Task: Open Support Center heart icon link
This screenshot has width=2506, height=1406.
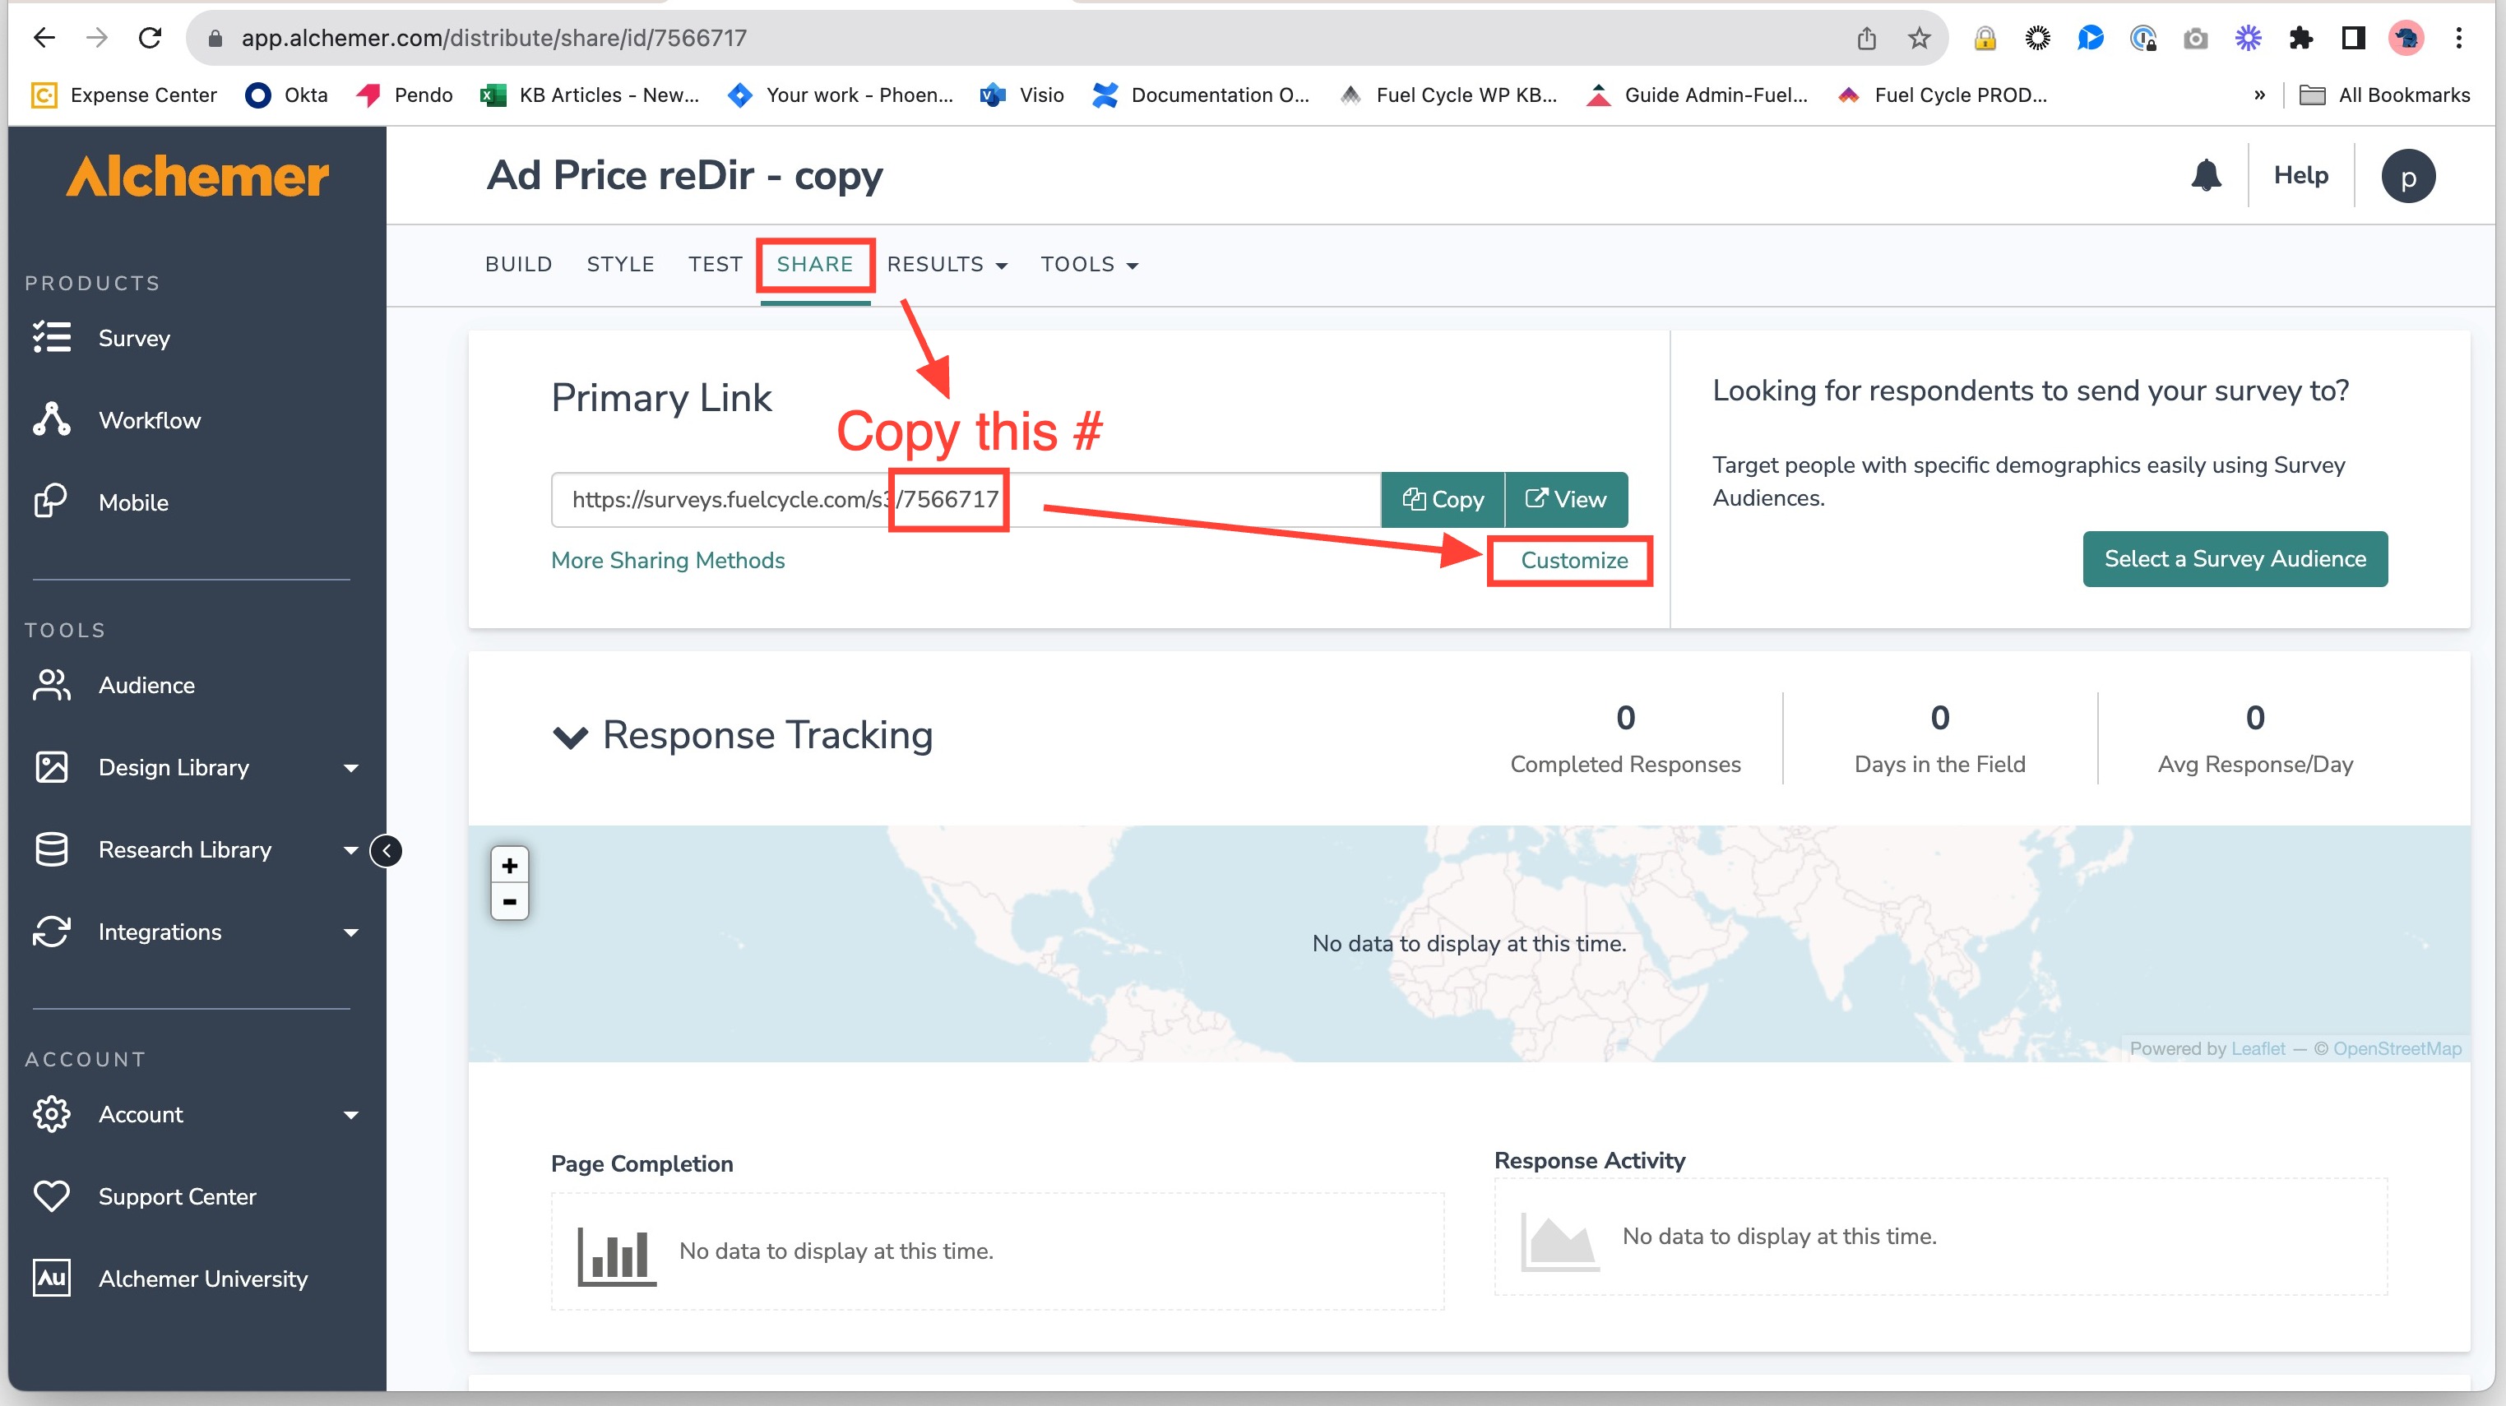Action: [x=176, y=1196]
